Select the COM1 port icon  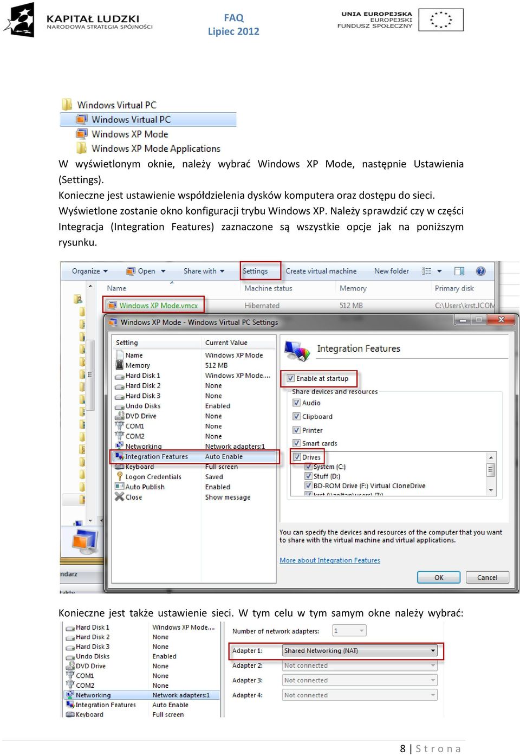120,426
